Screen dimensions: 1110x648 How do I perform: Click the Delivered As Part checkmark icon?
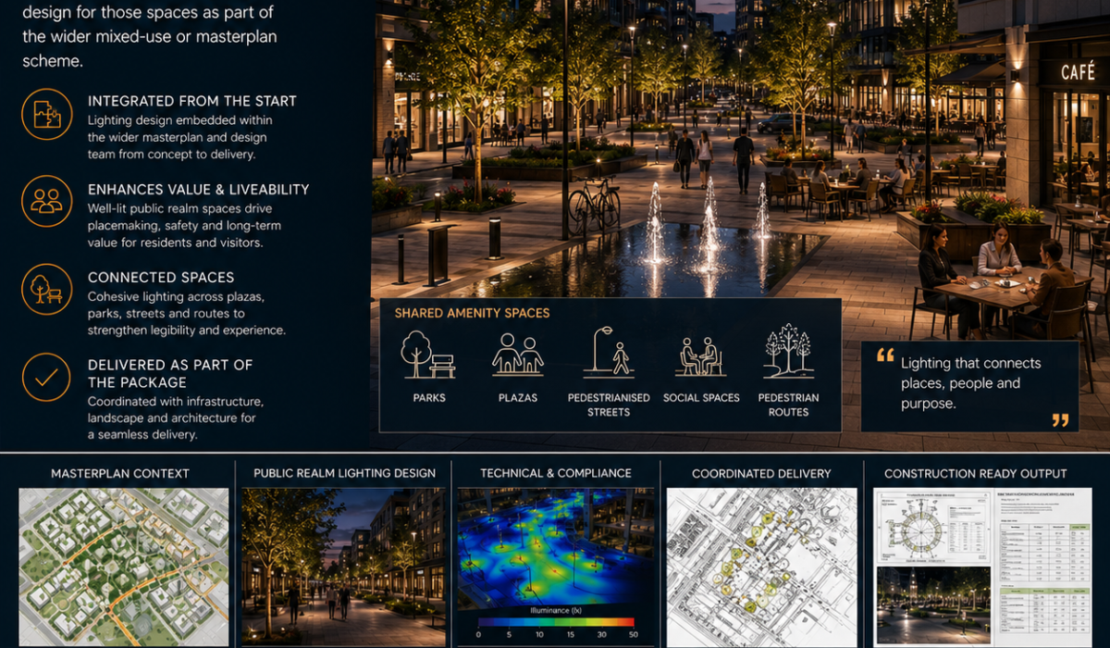[46, 377]
